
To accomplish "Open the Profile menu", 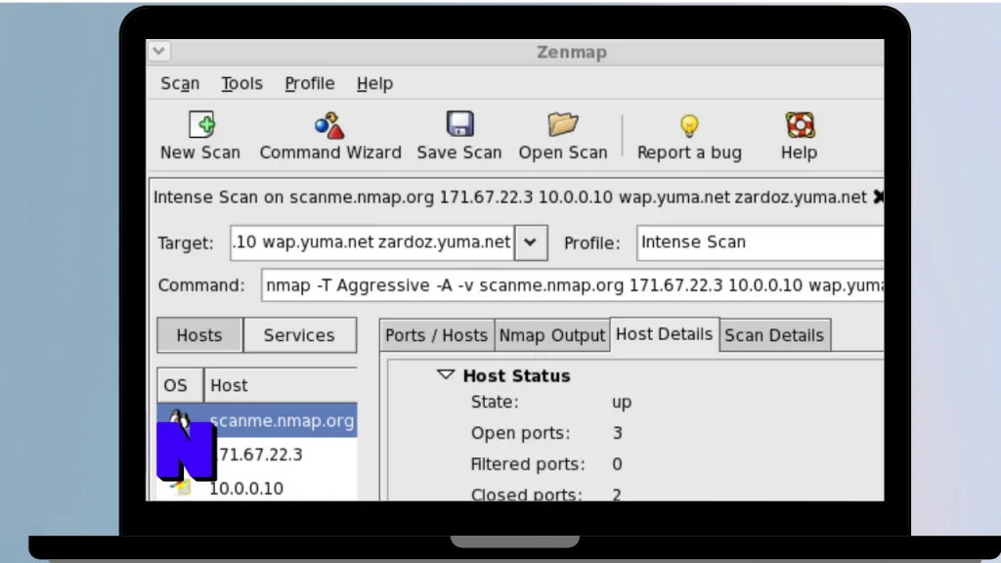I will [310, 84].
